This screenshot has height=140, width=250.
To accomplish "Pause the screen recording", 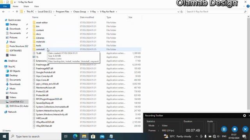I will pos(224,129).
